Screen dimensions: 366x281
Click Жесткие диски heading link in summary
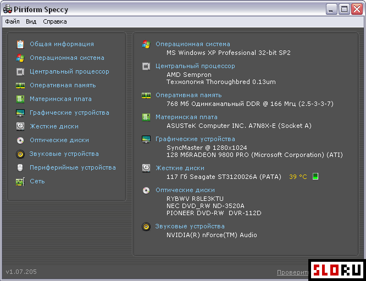(180, 168)
